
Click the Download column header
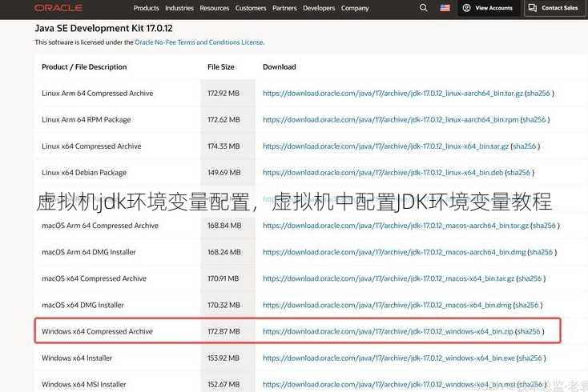[x=280, y=67]
